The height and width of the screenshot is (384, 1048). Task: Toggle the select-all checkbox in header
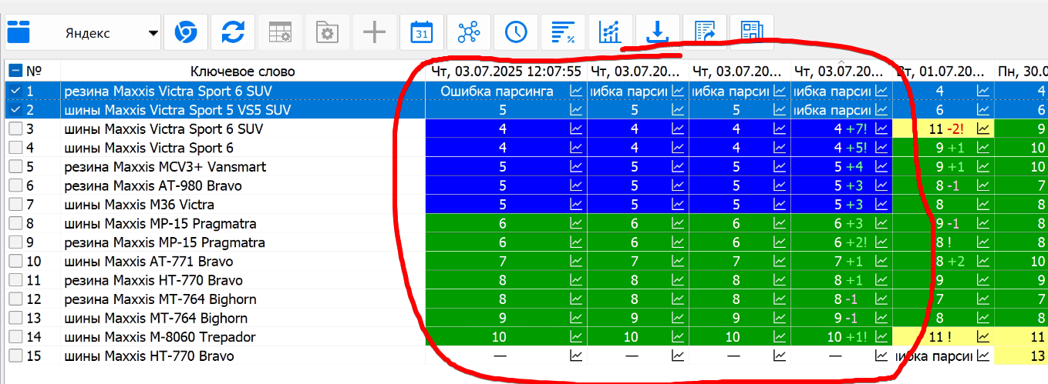pyautogui.click(x=15, y=72)
